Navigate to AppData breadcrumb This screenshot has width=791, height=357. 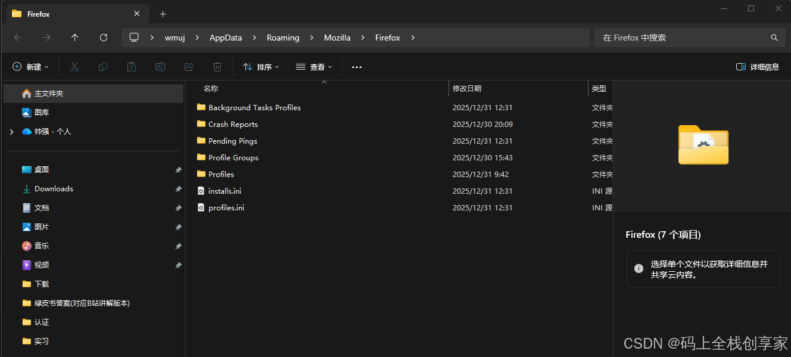[226, 38]
